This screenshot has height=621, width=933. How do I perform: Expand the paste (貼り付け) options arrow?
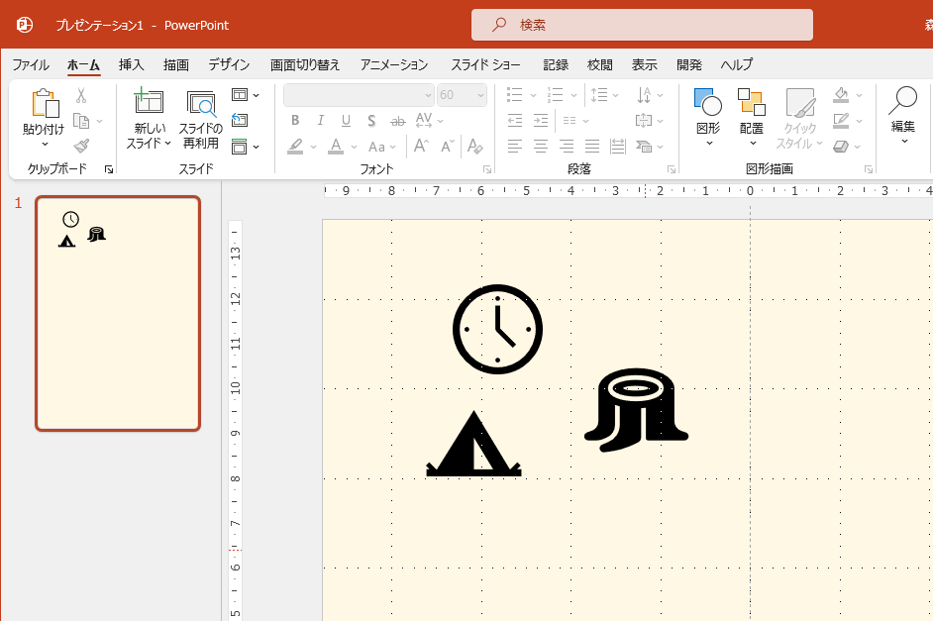(x=44, y=144)
